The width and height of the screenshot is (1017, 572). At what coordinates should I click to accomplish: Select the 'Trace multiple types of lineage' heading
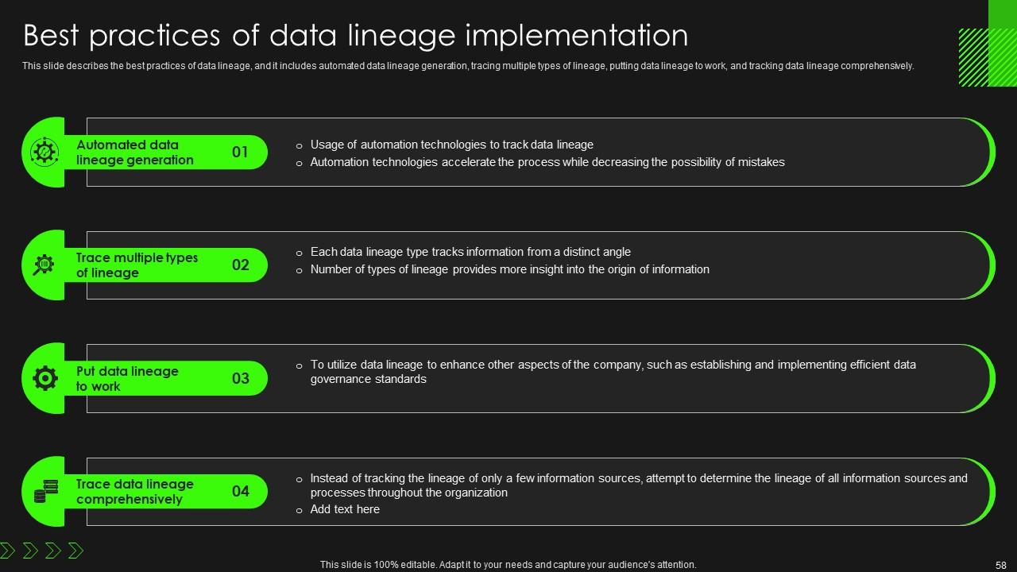[x=137, y=265]
